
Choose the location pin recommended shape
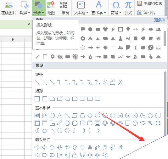[53, 57]
